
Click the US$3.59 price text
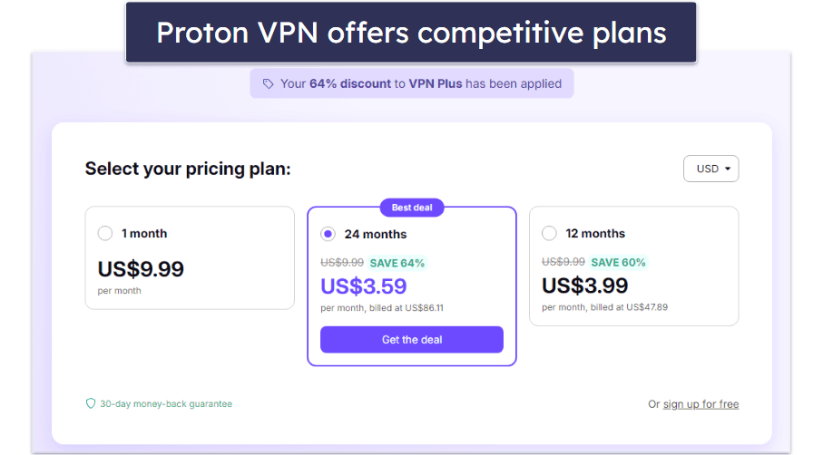[364, 286]
